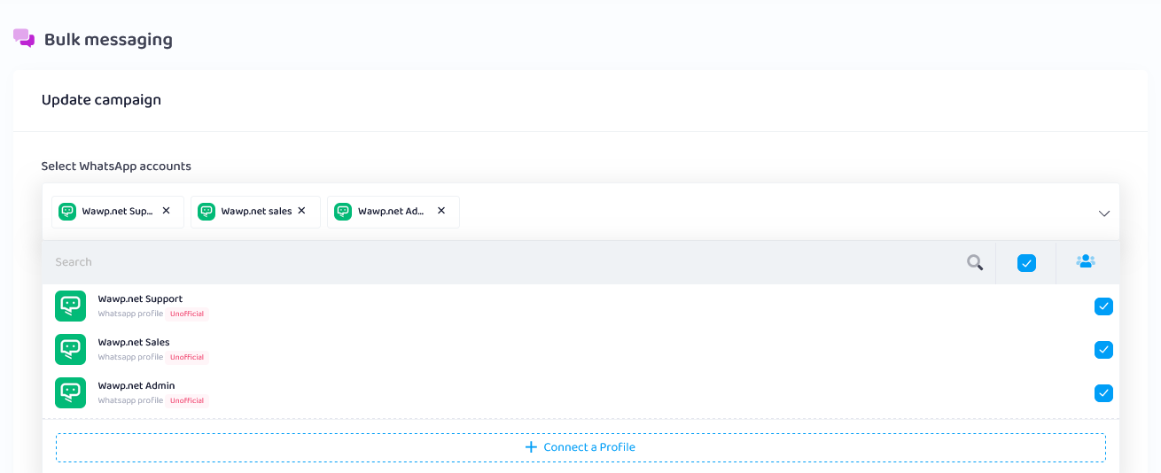Viewport: 1161px width, 473px height.
Task: Select the Wawp.net Admin account name
Action: tap(136, 386)
